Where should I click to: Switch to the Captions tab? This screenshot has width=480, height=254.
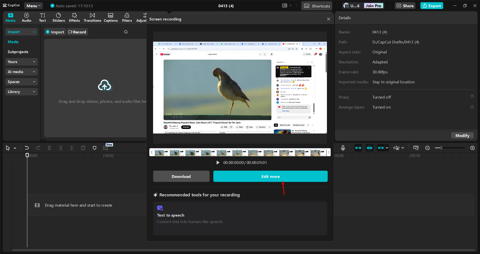[111, 17]
